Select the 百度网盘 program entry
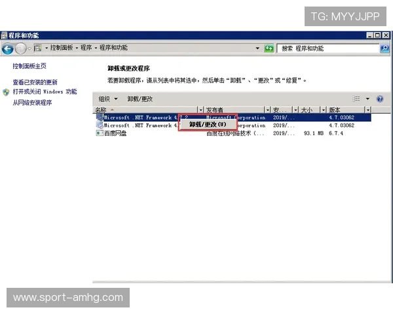 tap(233, 133)
